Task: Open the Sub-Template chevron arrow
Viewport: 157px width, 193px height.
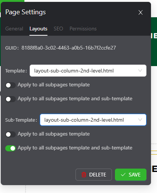Action: (x=140, y=120)
